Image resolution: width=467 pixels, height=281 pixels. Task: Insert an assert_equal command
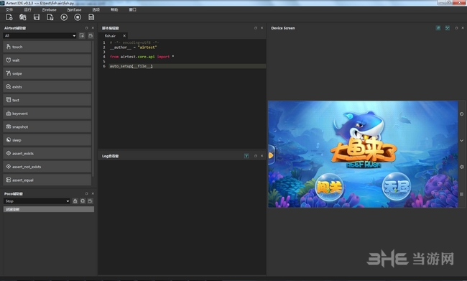47,180
